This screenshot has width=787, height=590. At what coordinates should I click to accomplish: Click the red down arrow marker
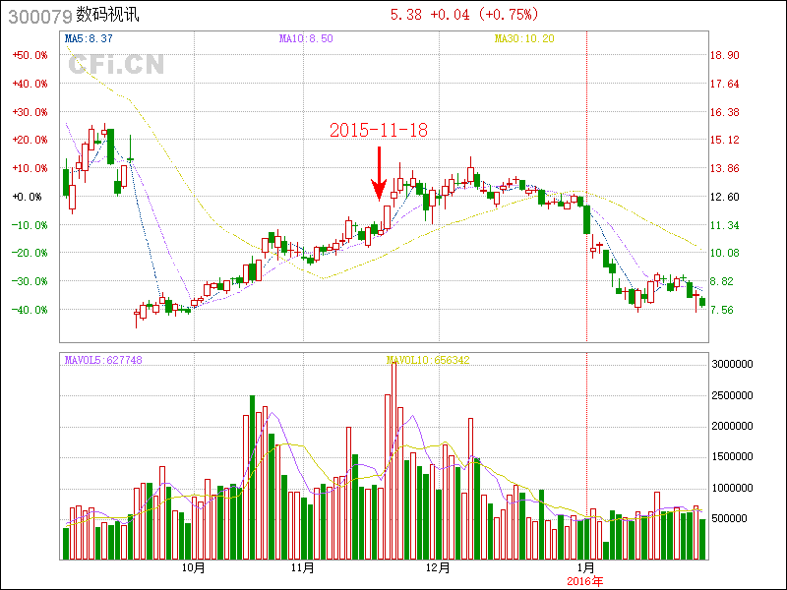379,174
